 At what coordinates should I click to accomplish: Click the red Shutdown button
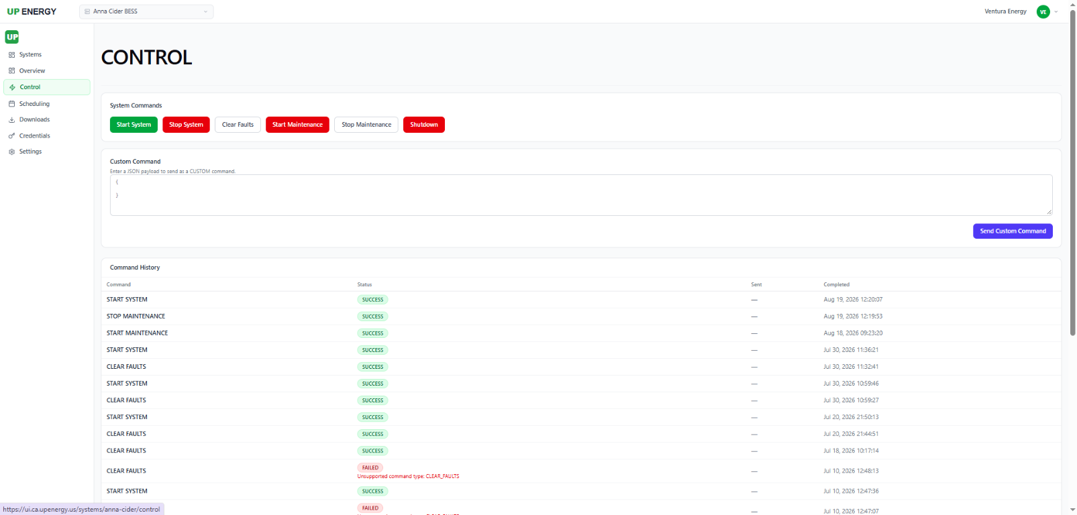[424, 125]
